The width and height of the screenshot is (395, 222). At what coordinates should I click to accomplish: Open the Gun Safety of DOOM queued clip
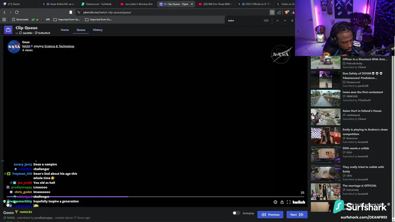(362, 76)
